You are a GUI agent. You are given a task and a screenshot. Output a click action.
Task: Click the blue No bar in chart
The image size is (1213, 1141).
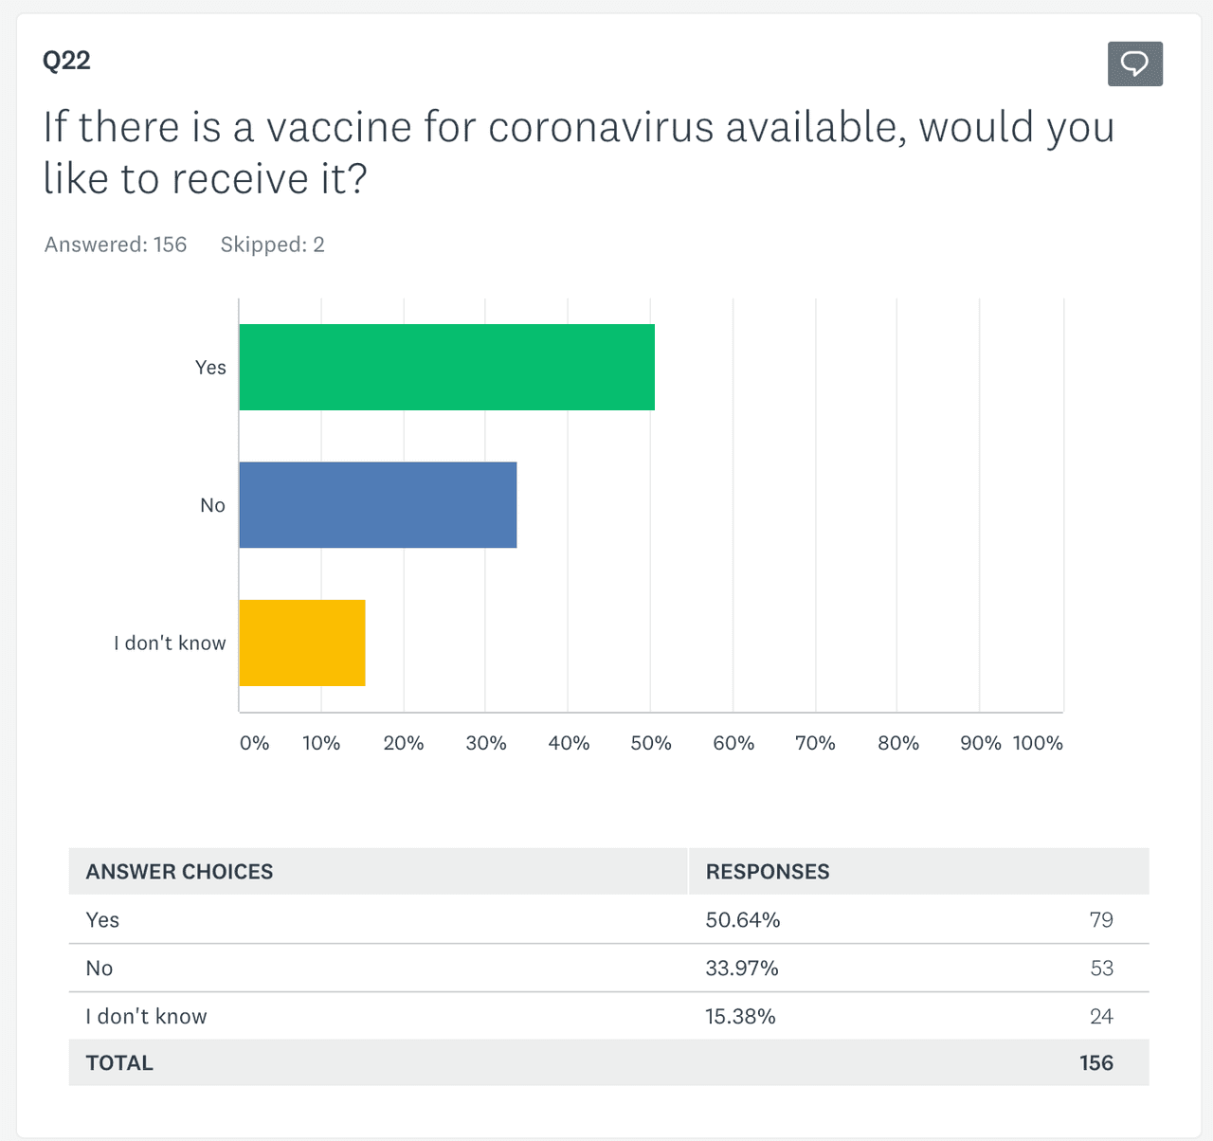pyautogui.click(x=377, y=505)
